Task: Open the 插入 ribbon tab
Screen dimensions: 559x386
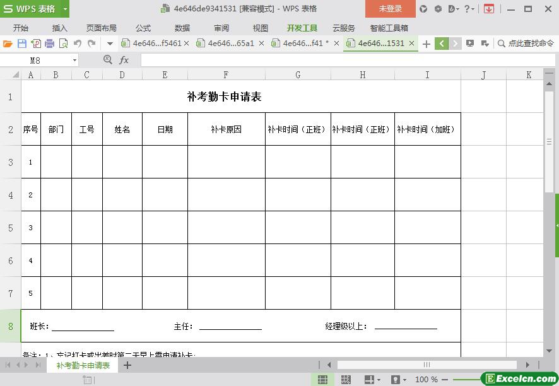Action: click(59, 28)
